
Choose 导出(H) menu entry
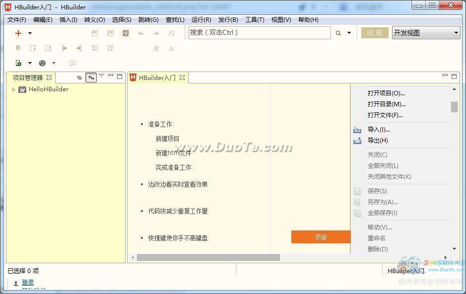pyautogui.click(x=378, y=141)
